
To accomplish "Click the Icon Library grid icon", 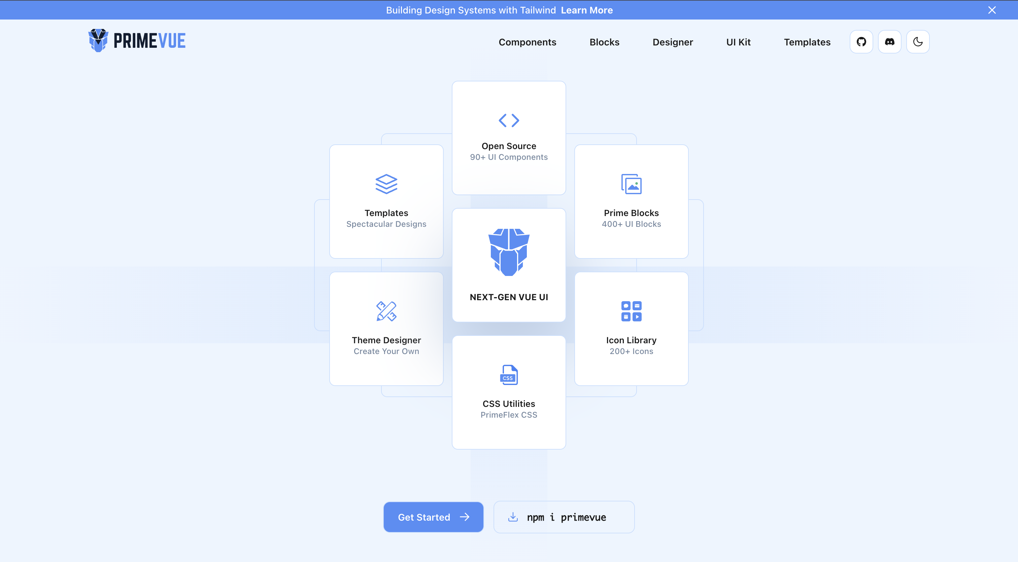I will pyautogui.click(x=631, y=311).
